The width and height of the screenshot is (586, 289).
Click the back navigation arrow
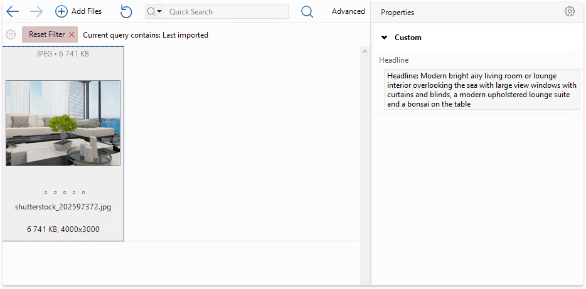[x=13, y=11]
